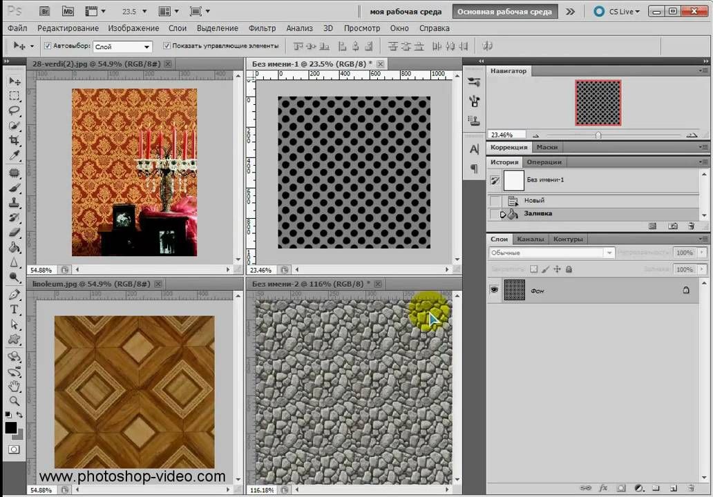Activate the Hand tool
This screenshot has height=497, width=713.
click(14, 386)
